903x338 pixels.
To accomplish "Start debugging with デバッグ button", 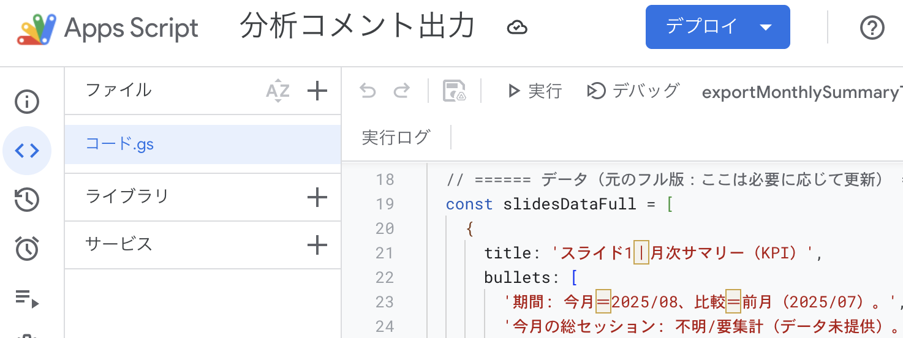I will tap(633, 91).
